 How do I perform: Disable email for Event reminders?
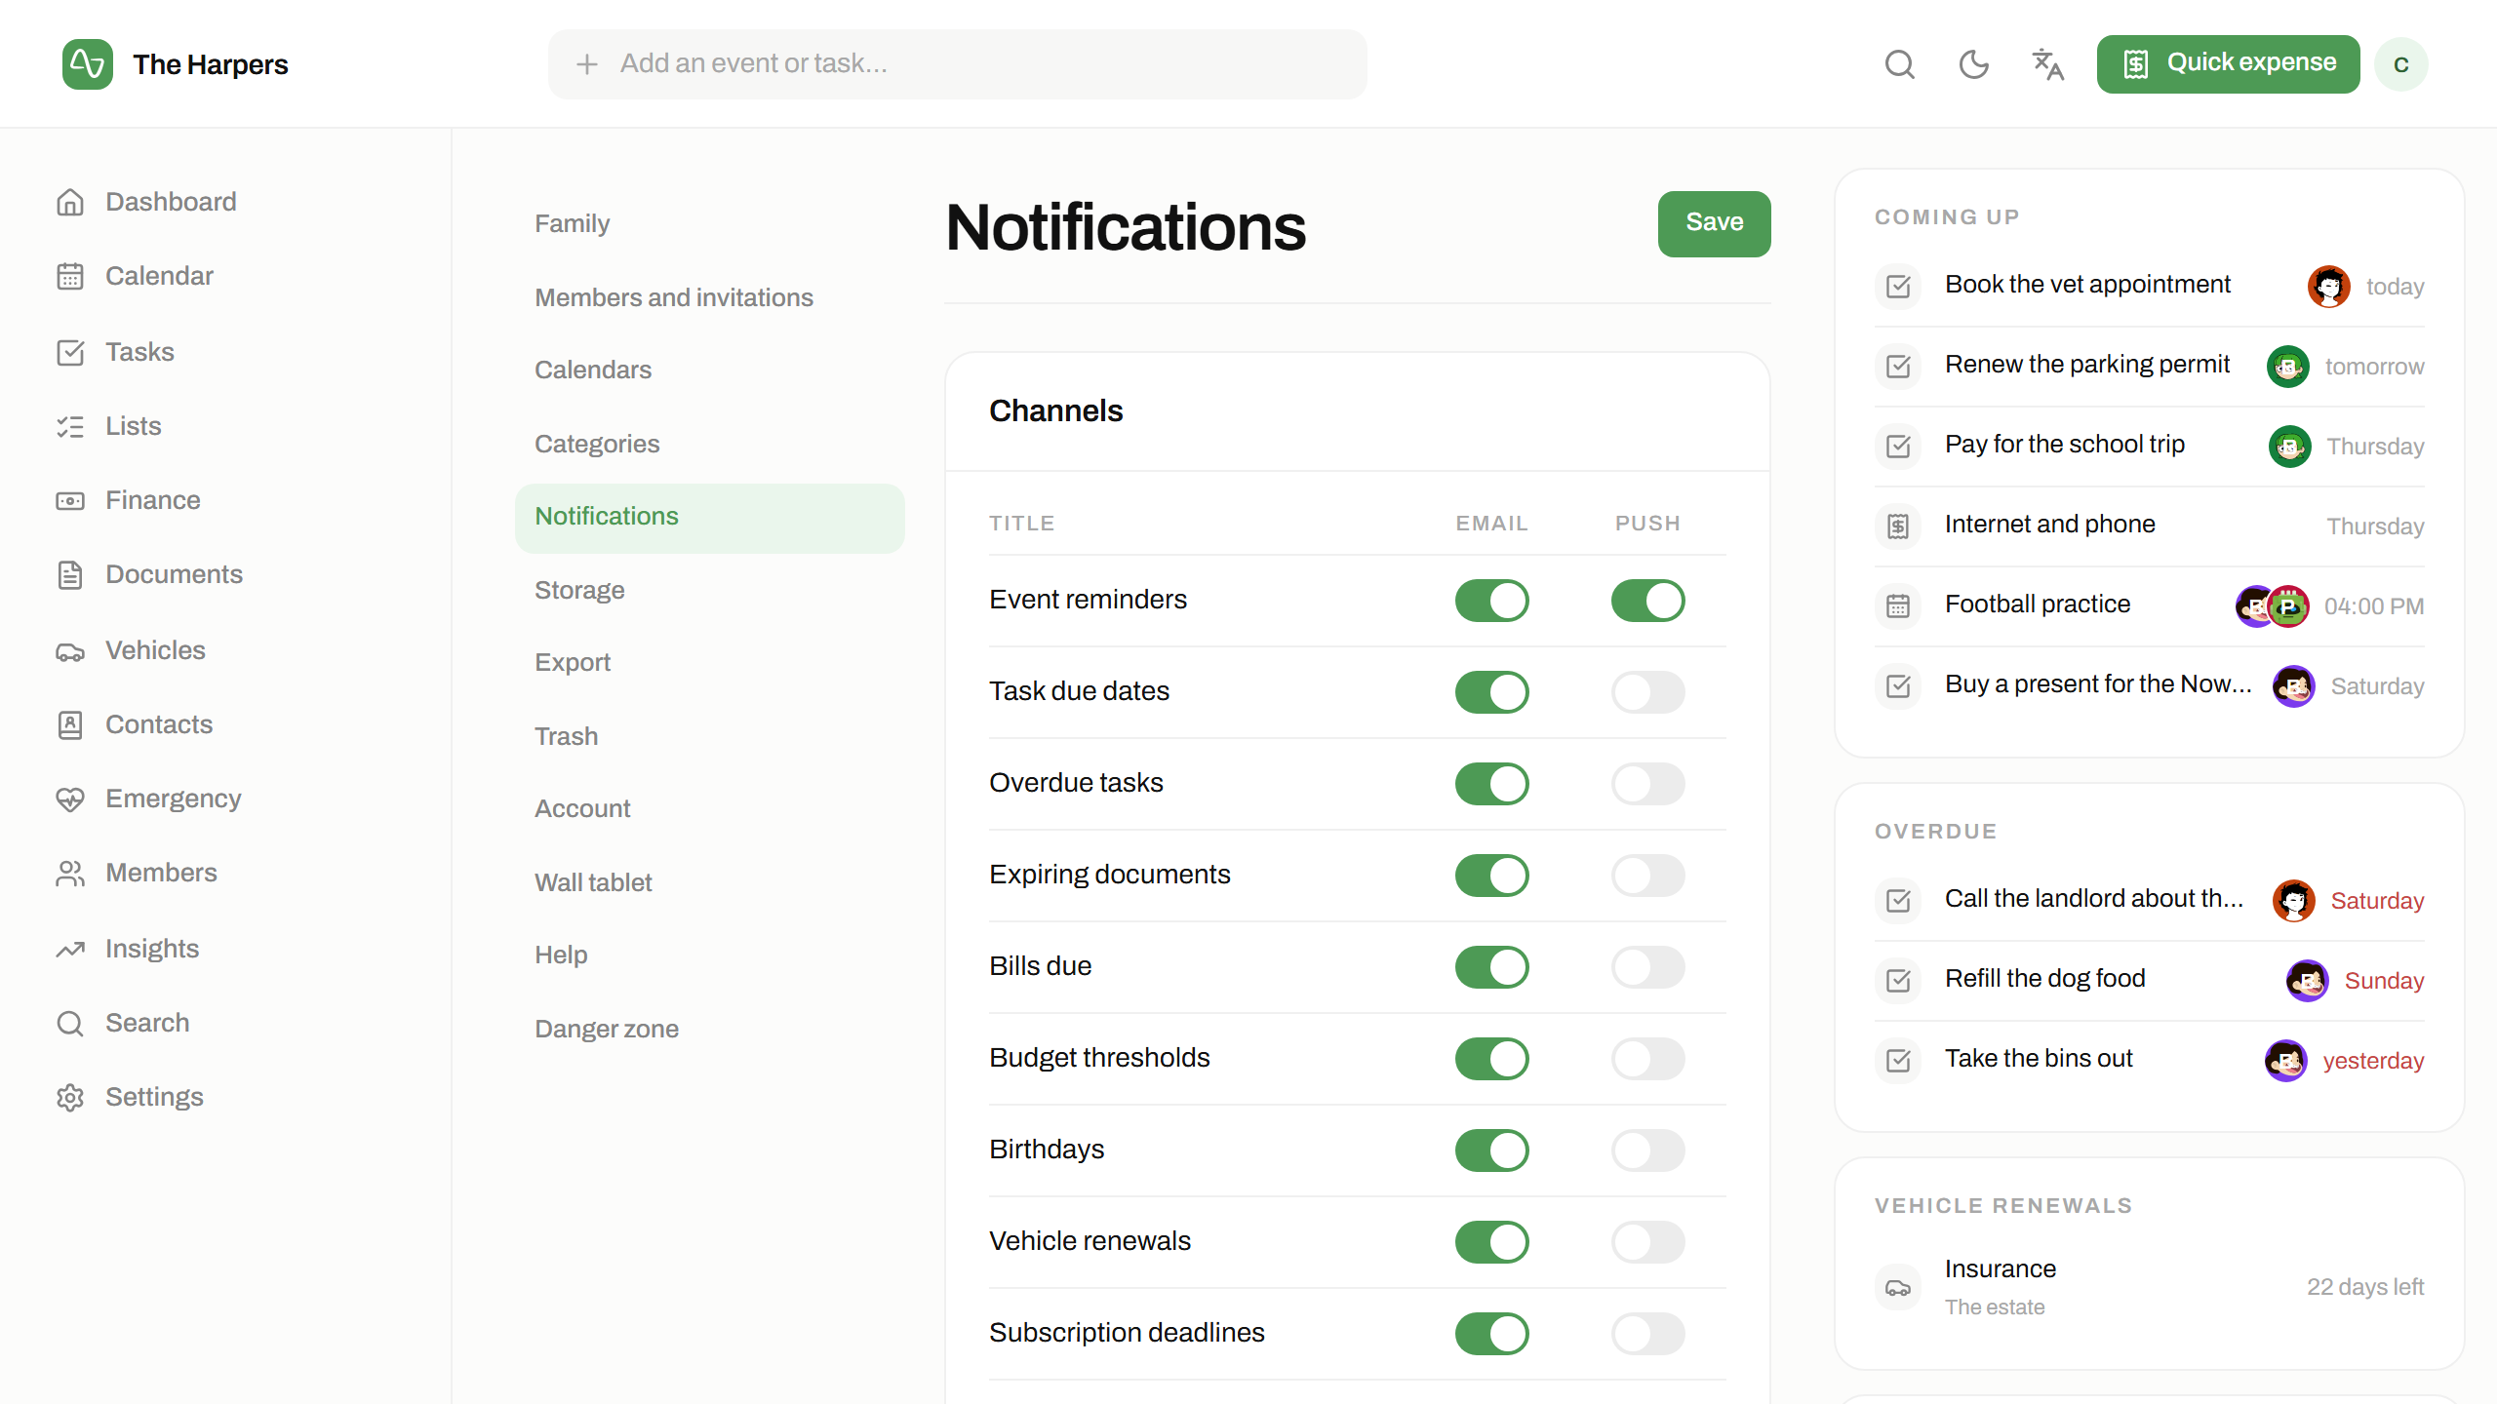pyautogui.click(x=1492, y=601)
